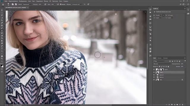Click the foreground color swatch
The width and height of the screenshot is (190, 106).
(x=1, y=66)
